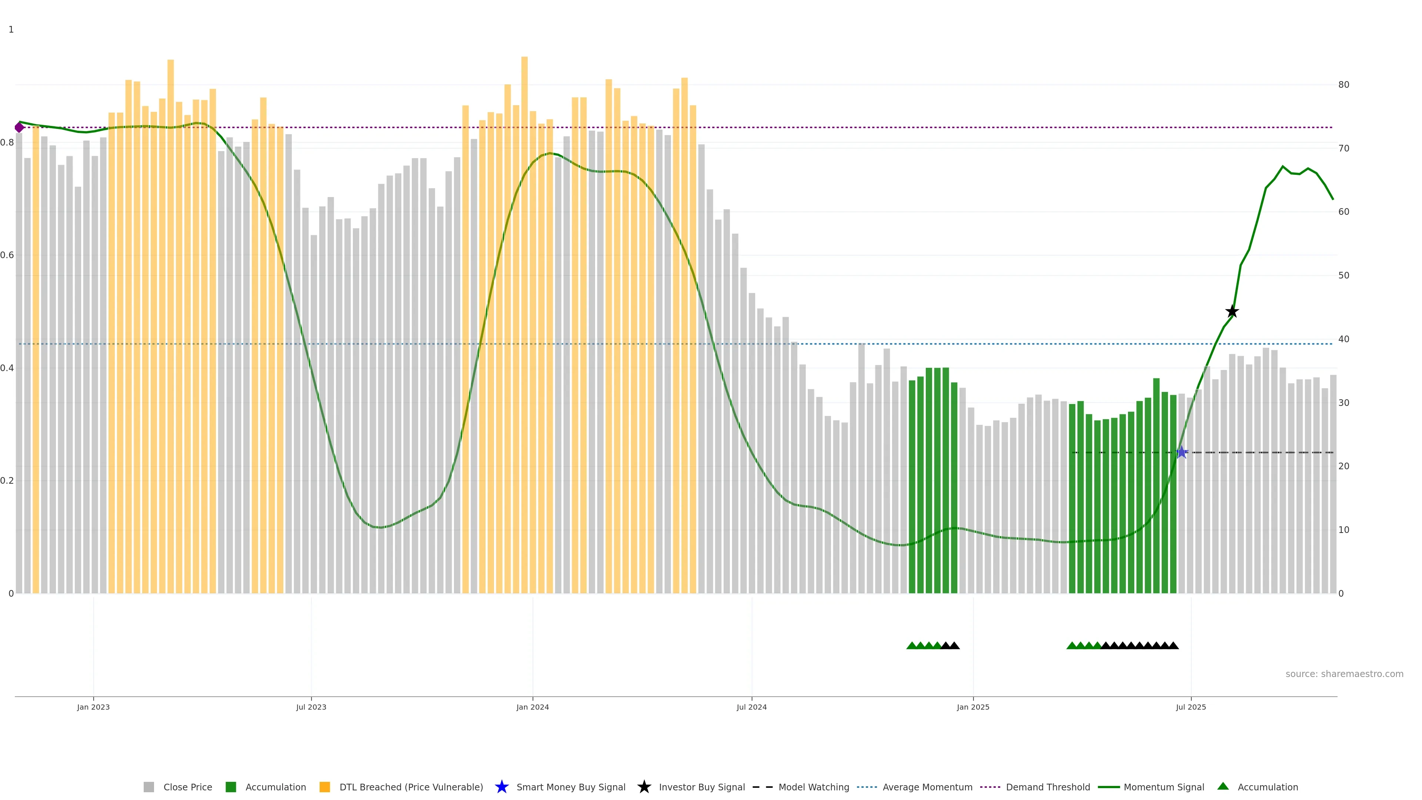
Task: Click the green triangle Accumulation legend icon
Action: point(1223,786)
